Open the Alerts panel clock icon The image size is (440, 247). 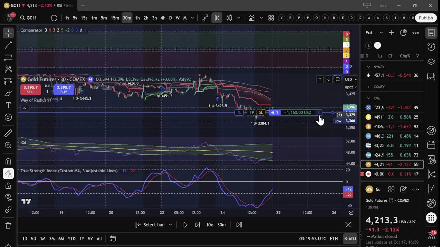tap(431, 47)
